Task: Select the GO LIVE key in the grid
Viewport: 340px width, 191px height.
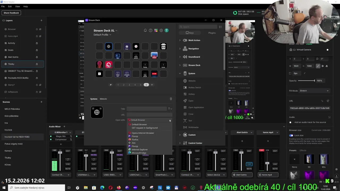Action: [154, 74]
